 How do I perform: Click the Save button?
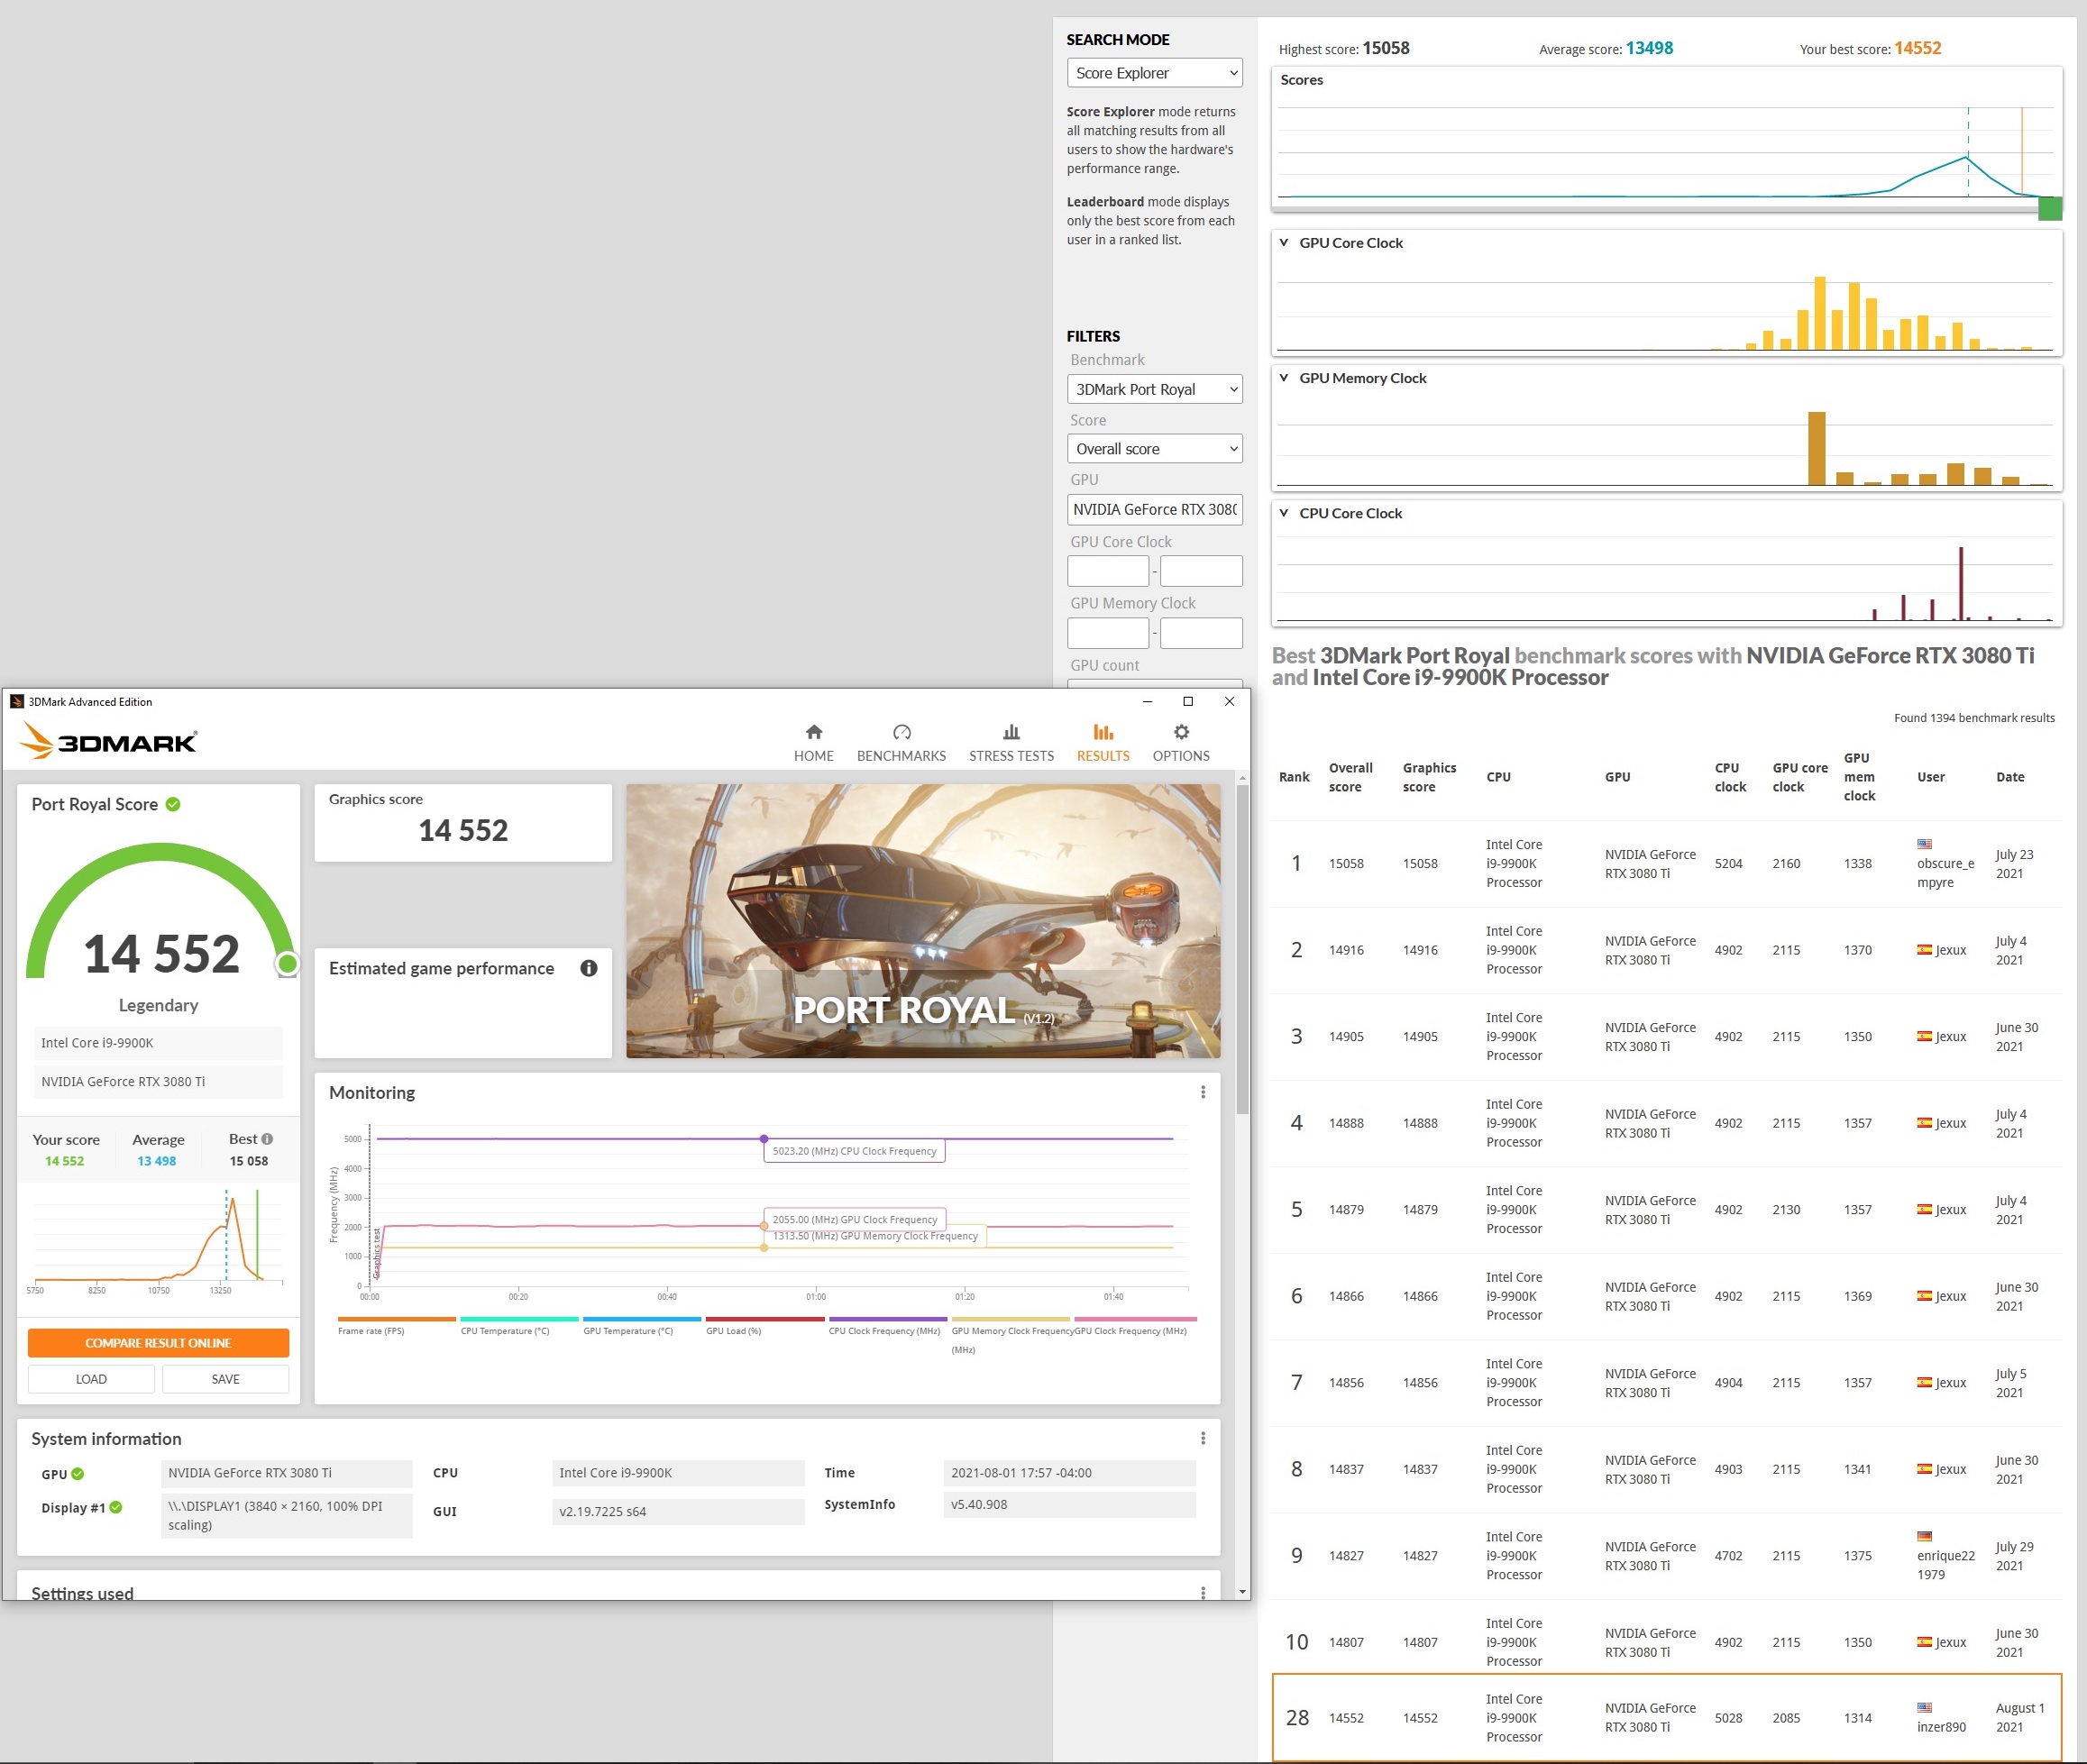tap(225, 1379)
